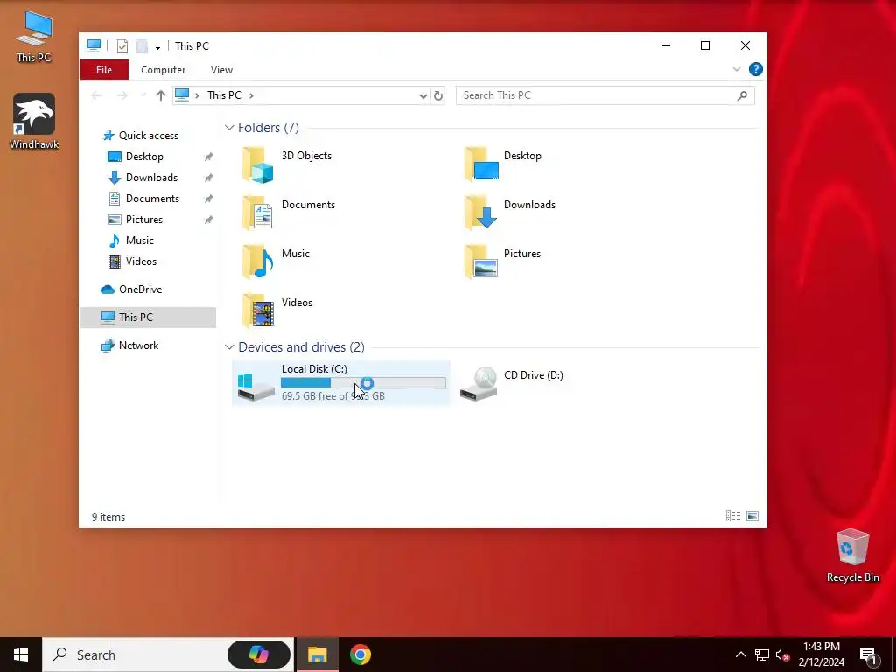Expand the chevron after This PC in address bar
Image resolution: width=896 pixels, height=672 pixels.
(x=251, y=95)
